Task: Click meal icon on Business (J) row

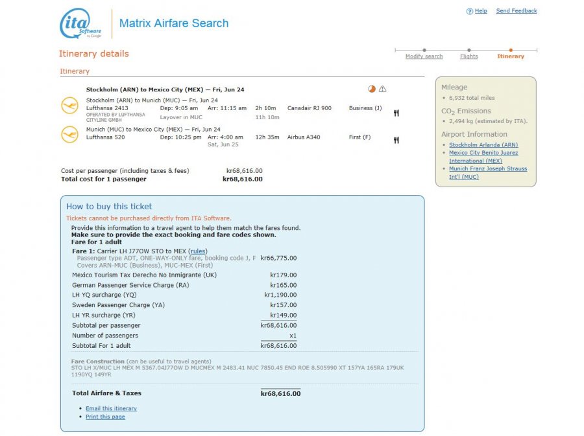Action: pyautogui.click(x=396, y=113)
